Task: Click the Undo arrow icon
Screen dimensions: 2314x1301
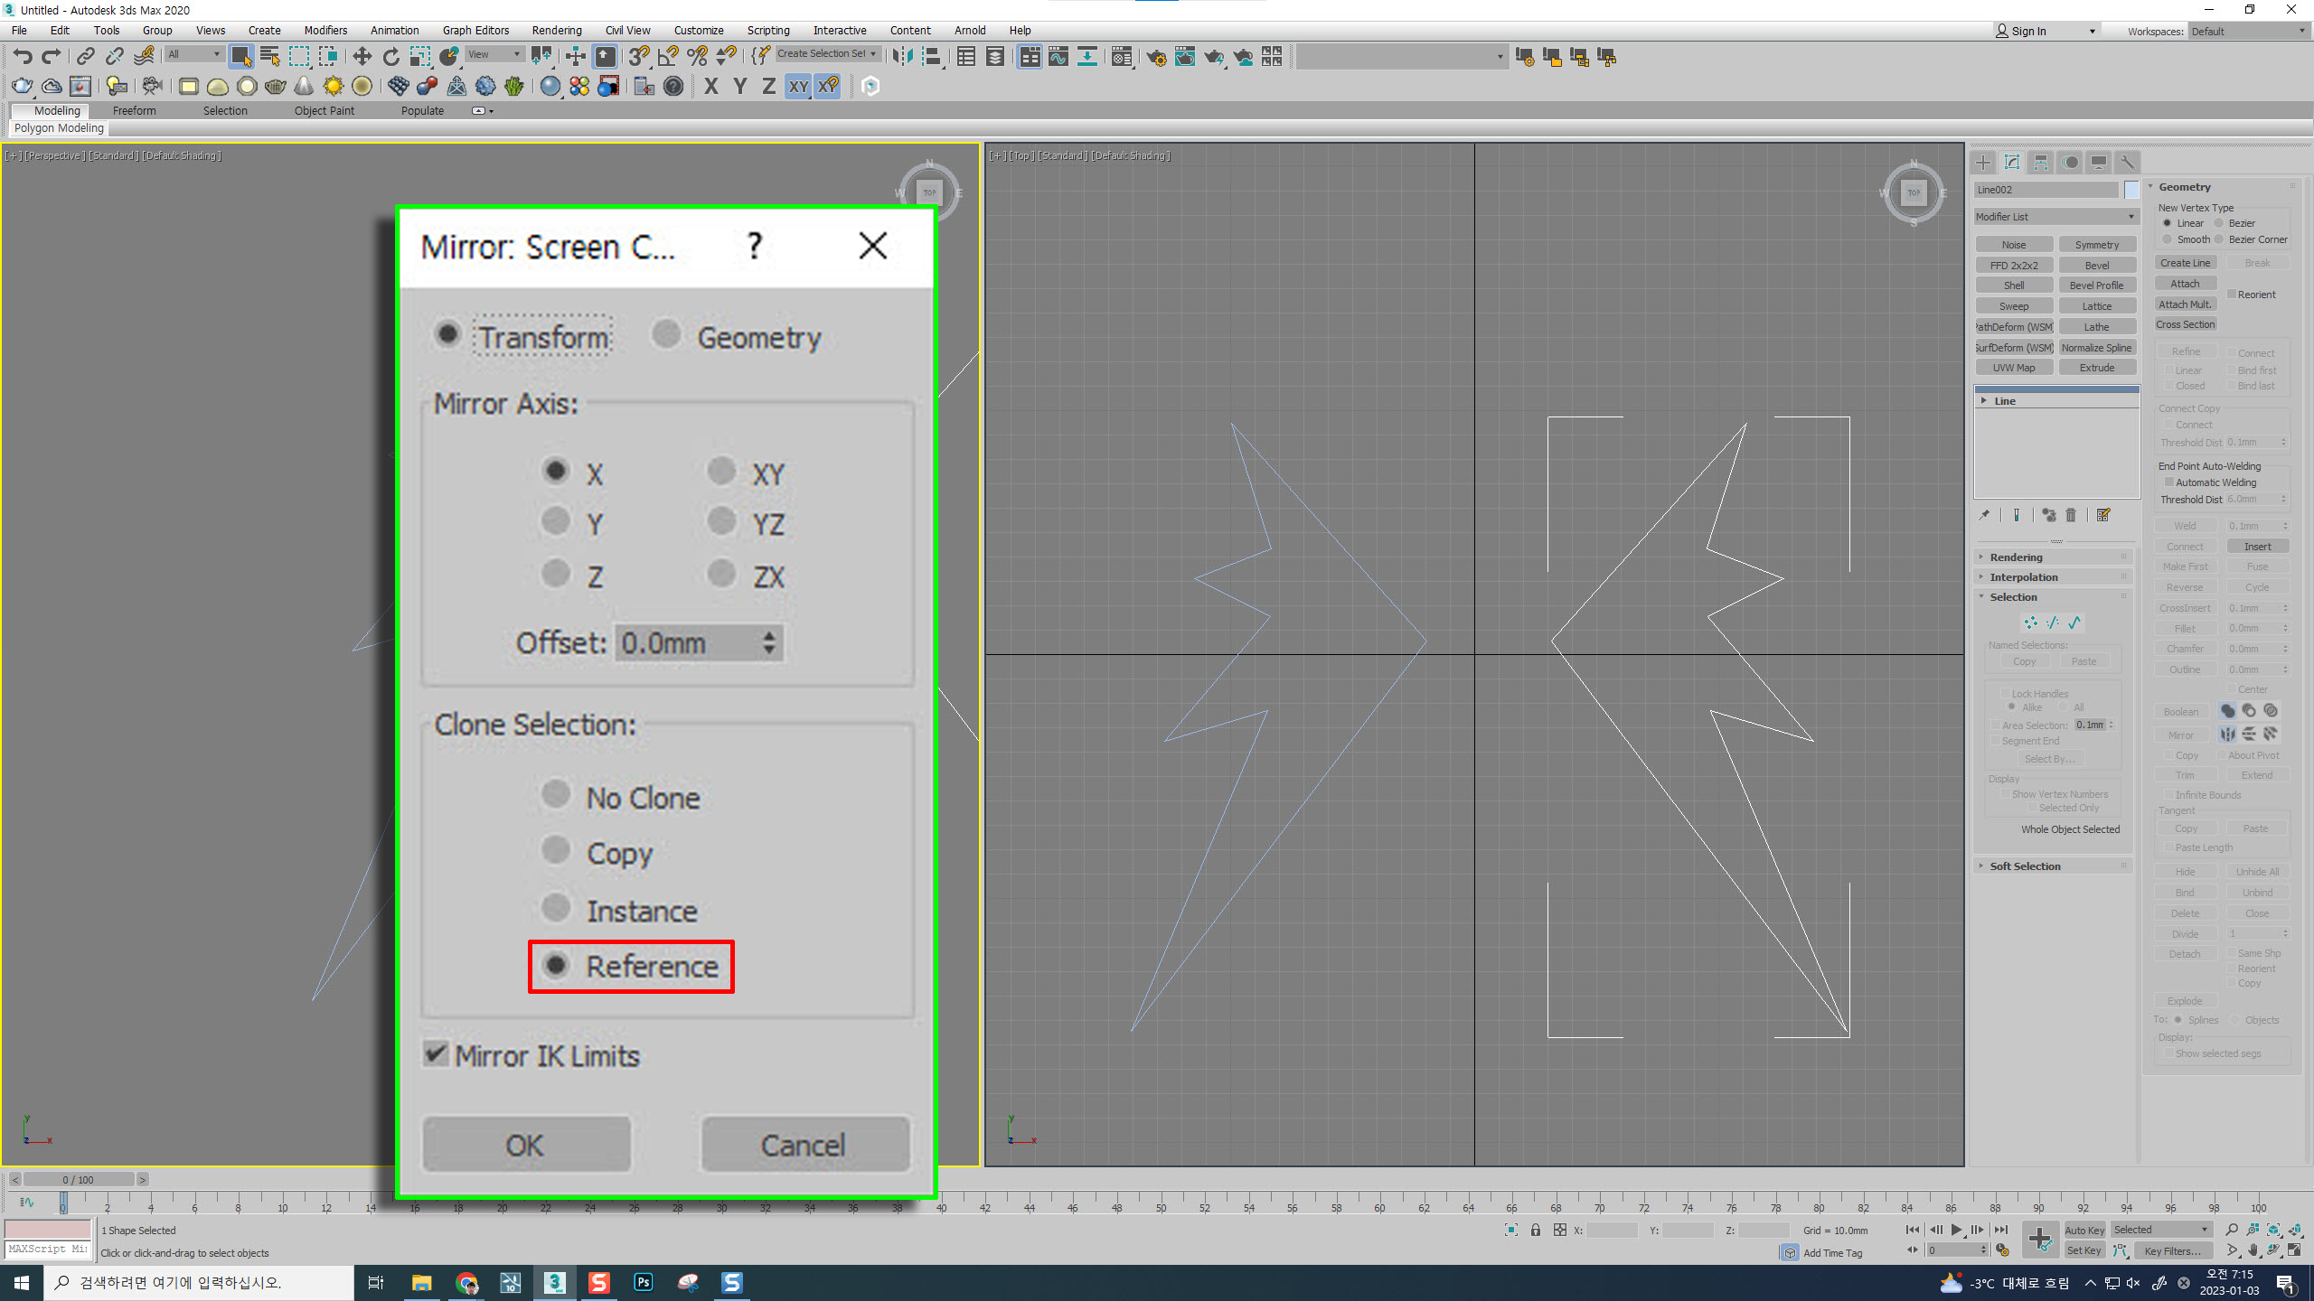Action: (x=22, y=57)
